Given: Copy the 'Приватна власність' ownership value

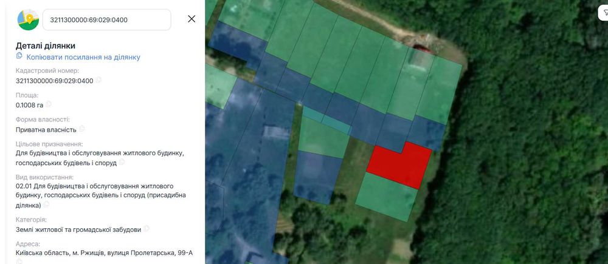Looking at the screenshot, I should click(81, 129).
